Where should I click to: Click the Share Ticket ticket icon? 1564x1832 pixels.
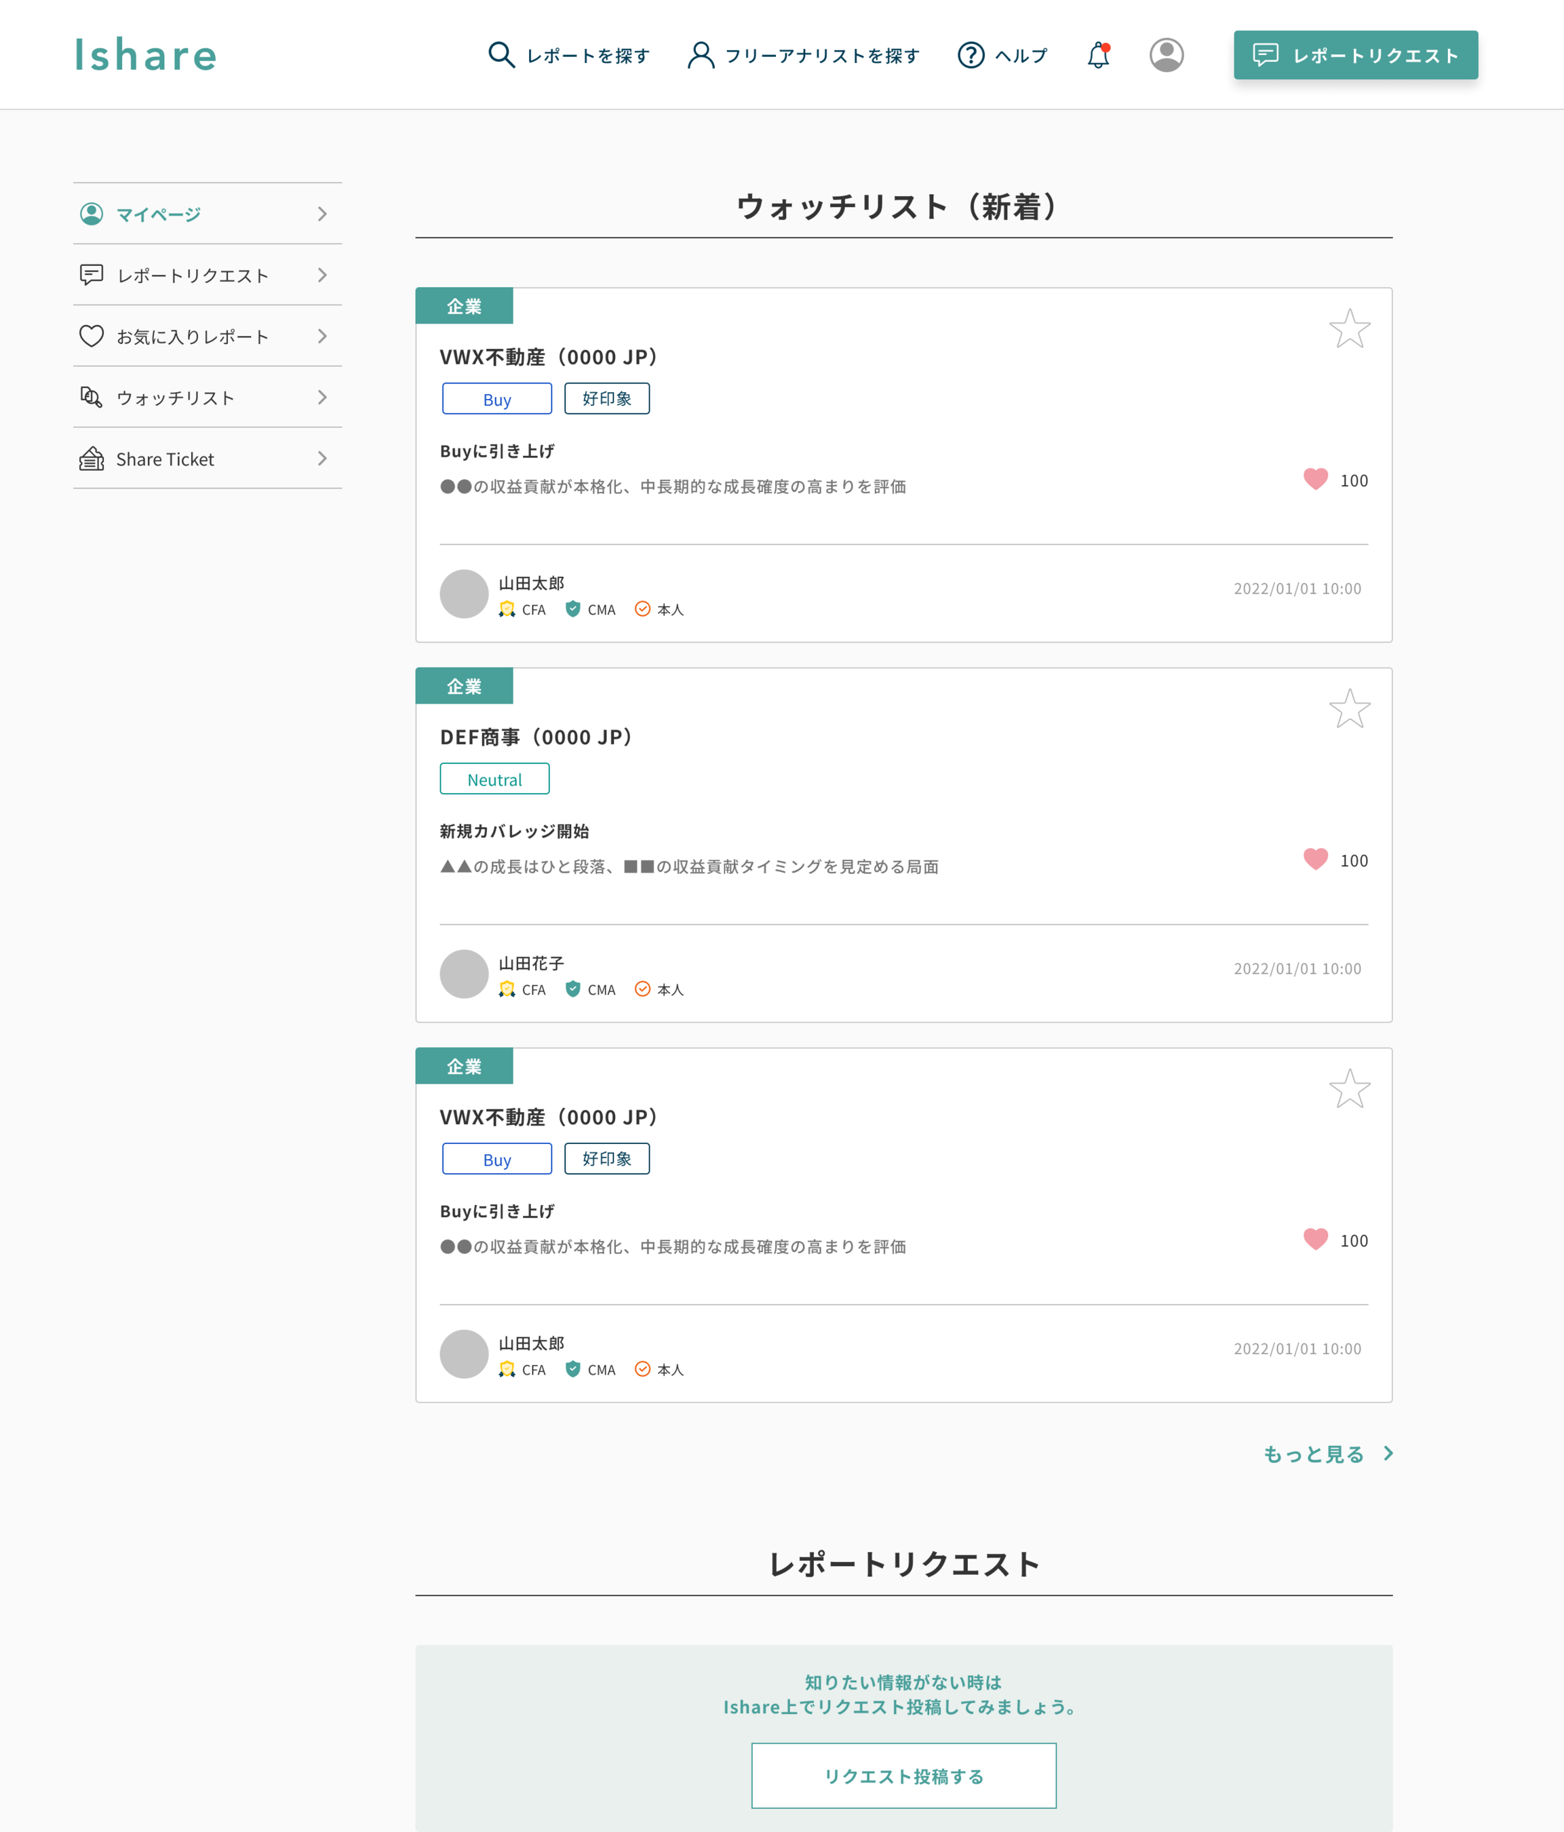[x=92, y=458]
